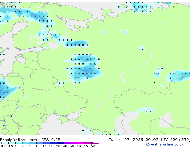Click the legend value label "25"

(58, 146)
